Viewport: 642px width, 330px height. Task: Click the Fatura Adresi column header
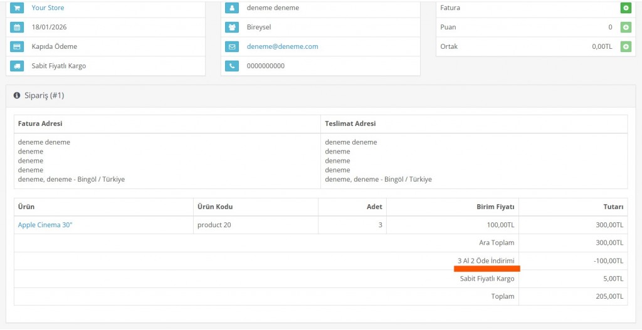tap(40, 124)
